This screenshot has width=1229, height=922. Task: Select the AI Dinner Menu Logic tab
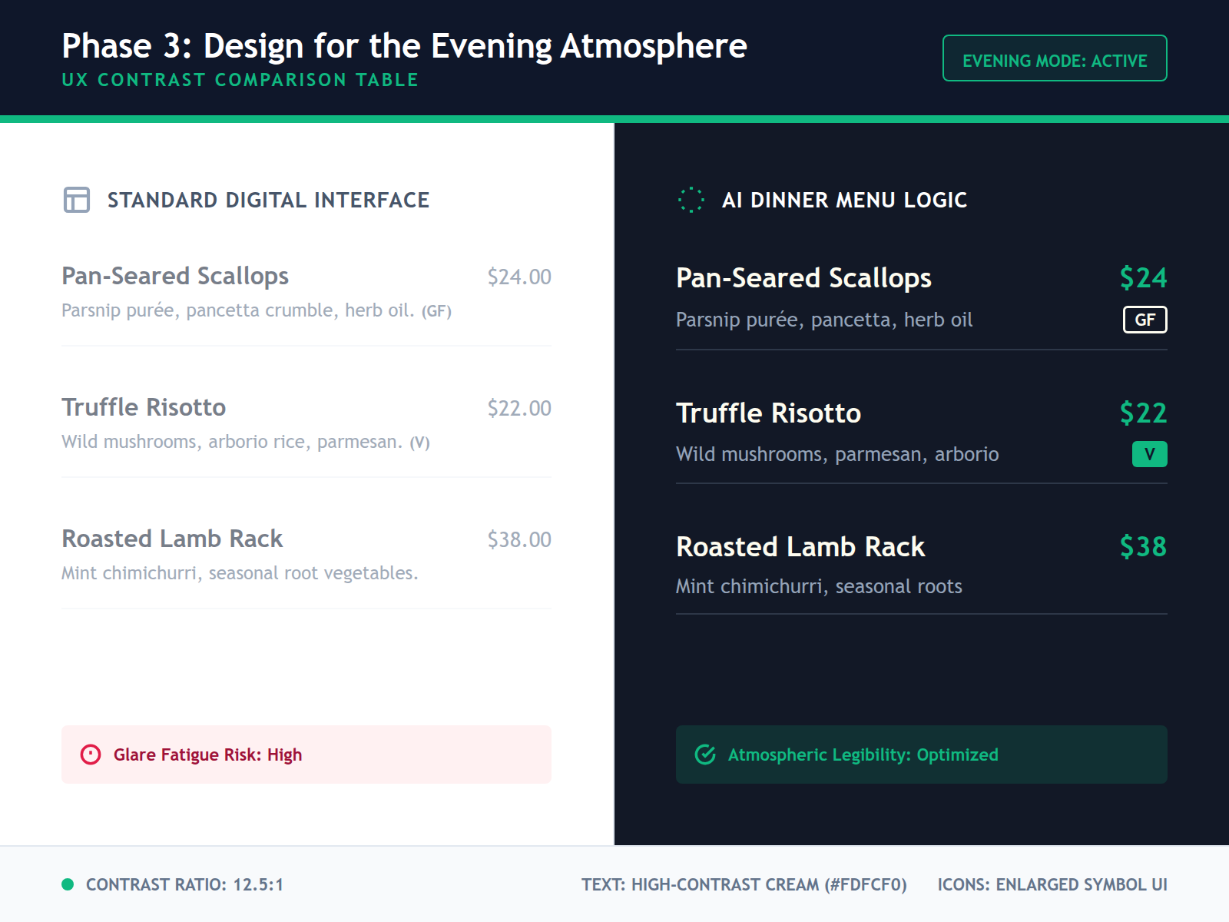[x=843, y=200]
